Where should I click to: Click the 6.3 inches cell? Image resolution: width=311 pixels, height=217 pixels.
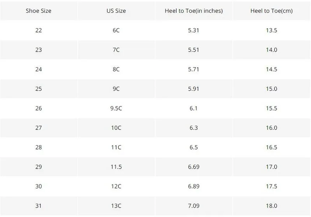coord(194,128)
